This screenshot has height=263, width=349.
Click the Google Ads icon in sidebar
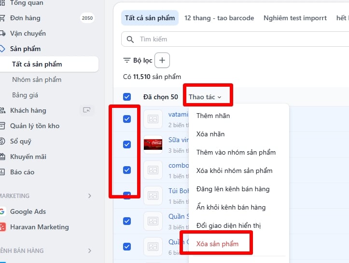2,211
